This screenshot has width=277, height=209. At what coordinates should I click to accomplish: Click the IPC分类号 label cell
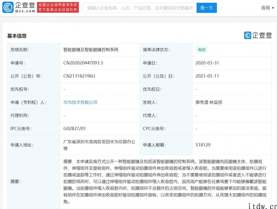pos(34,129)
